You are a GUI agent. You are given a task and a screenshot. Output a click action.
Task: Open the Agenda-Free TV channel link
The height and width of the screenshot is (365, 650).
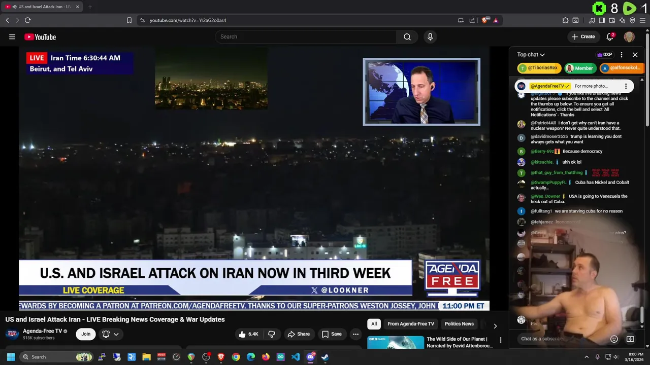(x=42, y=331)
